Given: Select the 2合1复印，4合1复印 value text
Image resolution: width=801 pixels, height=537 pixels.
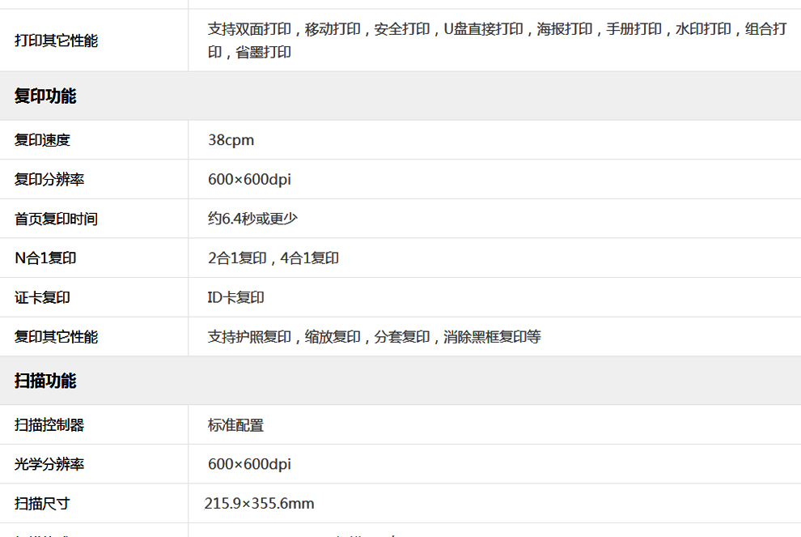Looking at the screenshot, I should 273,258.
